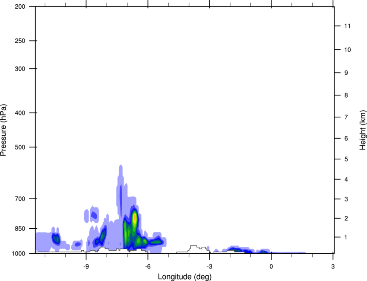This screenshot has width=367, height=281.
Task: Click the 10 km height label
Action: click(x=348, y=50)
